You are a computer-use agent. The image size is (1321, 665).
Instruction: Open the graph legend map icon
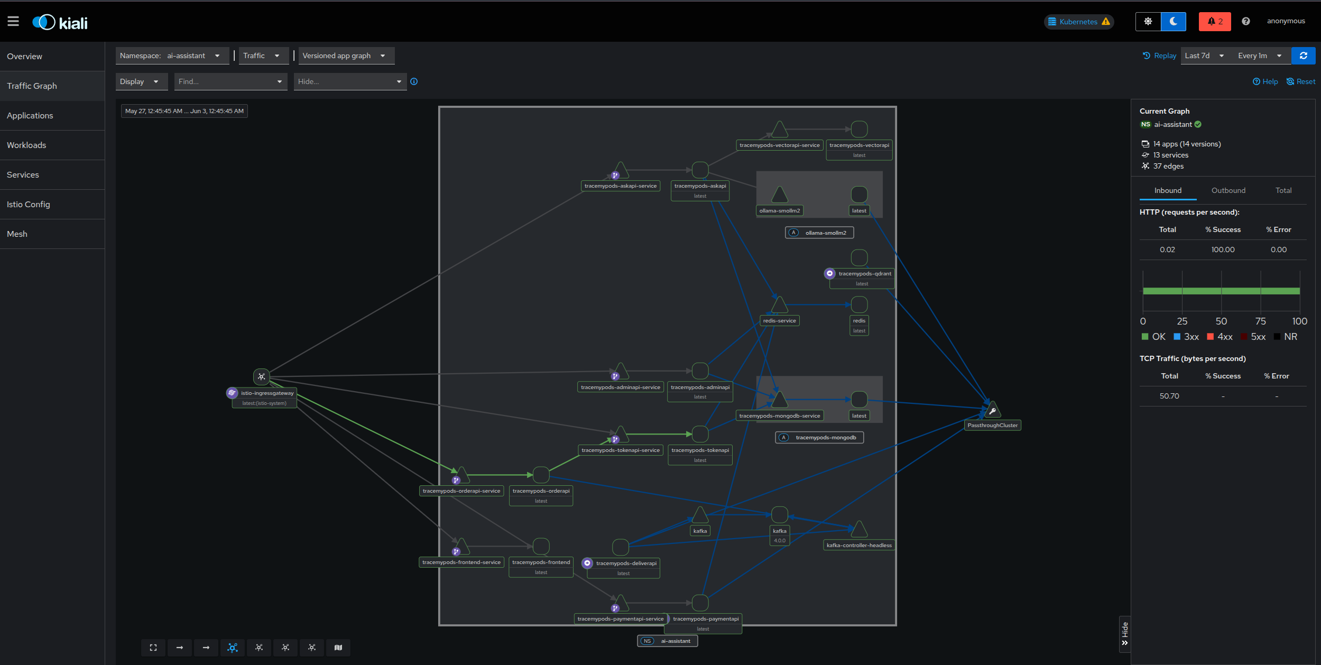pos(338,648)
